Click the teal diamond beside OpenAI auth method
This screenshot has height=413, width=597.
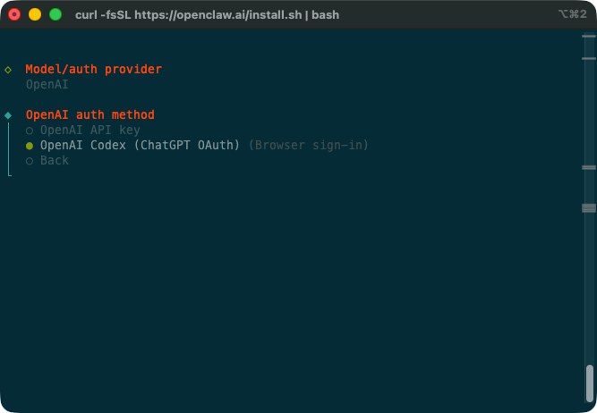pos(8,115)
